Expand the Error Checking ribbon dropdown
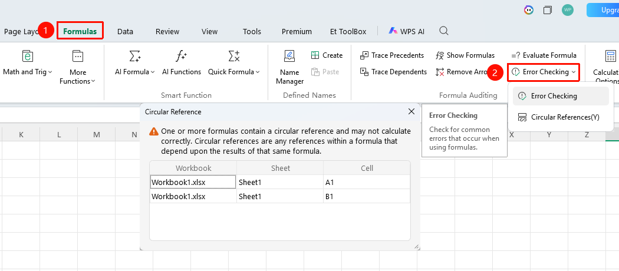The width and height of the screenshot is (619, 271). pos(544,72)
